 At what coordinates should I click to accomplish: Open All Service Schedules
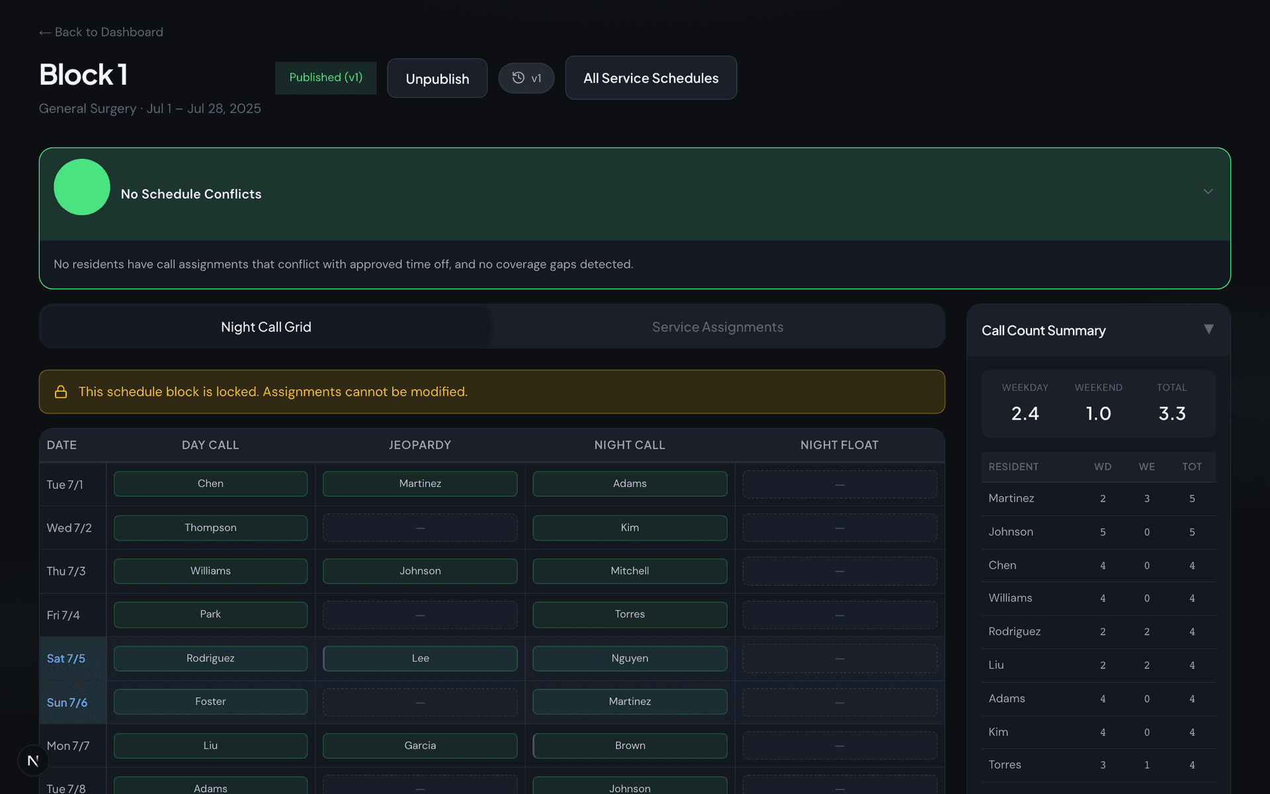coord(650,77)
